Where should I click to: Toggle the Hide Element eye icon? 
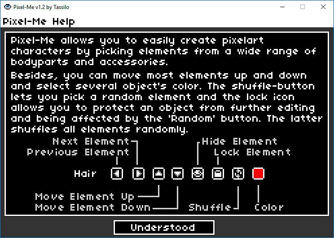coord(198,173)
